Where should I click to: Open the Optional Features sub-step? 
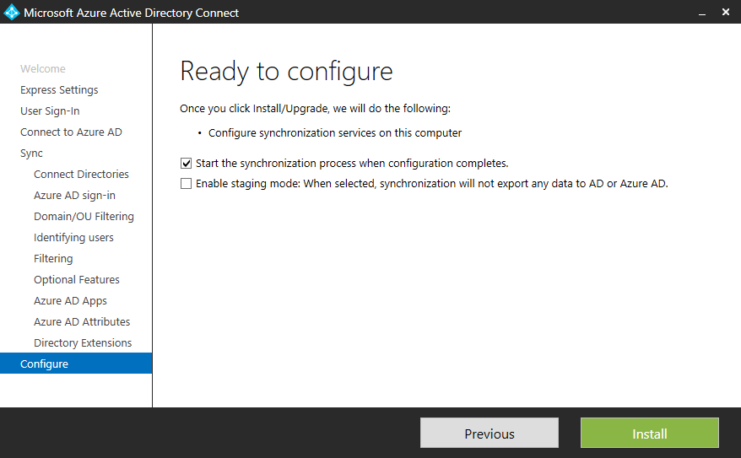pos(77,279)
